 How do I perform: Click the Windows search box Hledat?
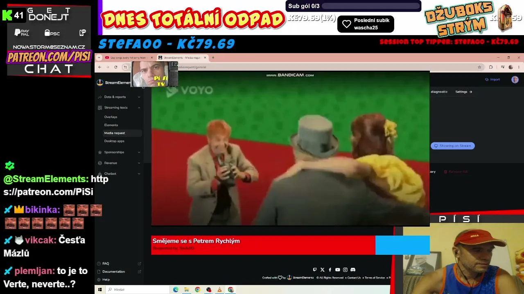138,290
